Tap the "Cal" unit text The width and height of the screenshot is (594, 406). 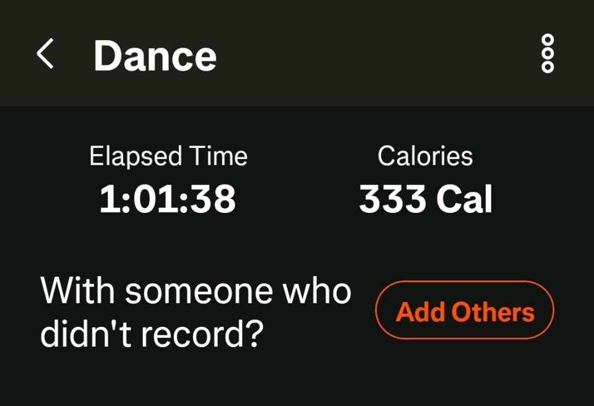coord(464,199)
